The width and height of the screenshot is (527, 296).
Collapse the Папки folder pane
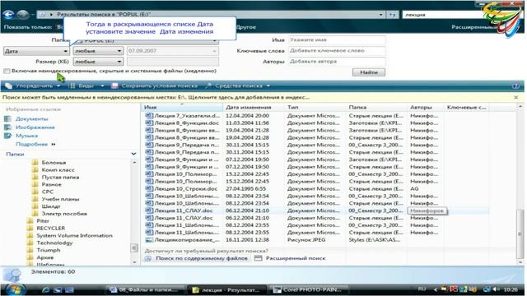tap(133, 154)
